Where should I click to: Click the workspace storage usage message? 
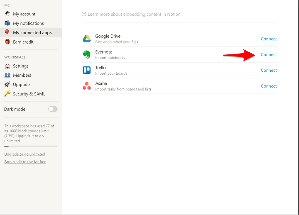29,133
